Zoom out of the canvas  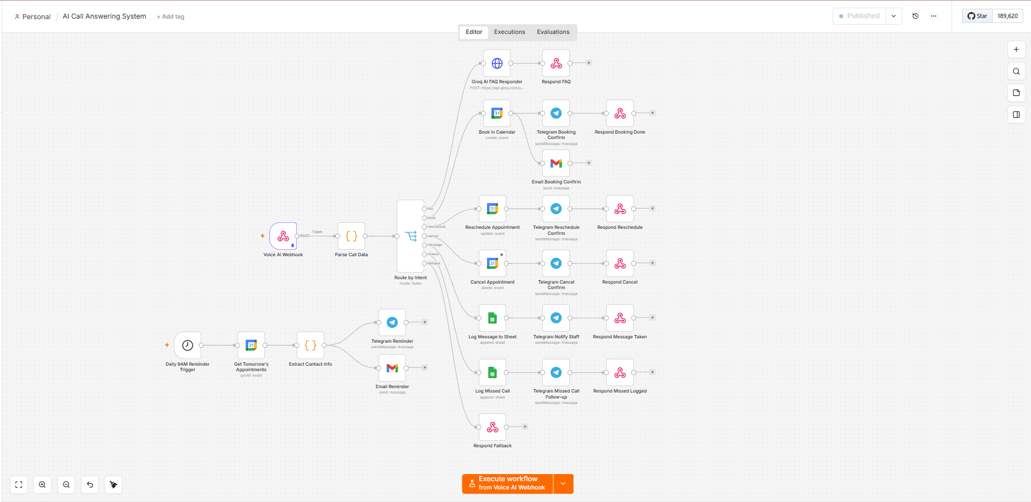click(66, 484)
